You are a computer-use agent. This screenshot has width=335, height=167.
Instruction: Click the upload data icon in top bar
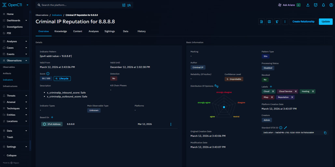(308, 5)
